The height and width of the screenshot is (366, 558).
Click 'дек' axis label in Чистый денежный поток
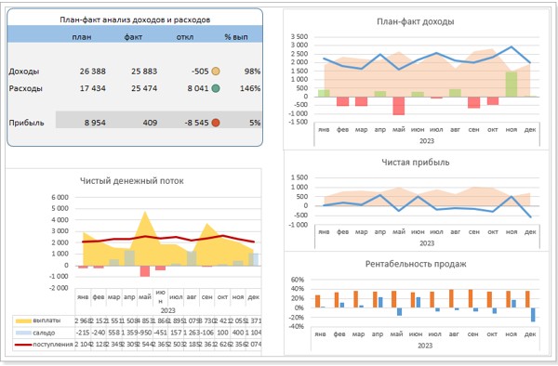(253, 297)
